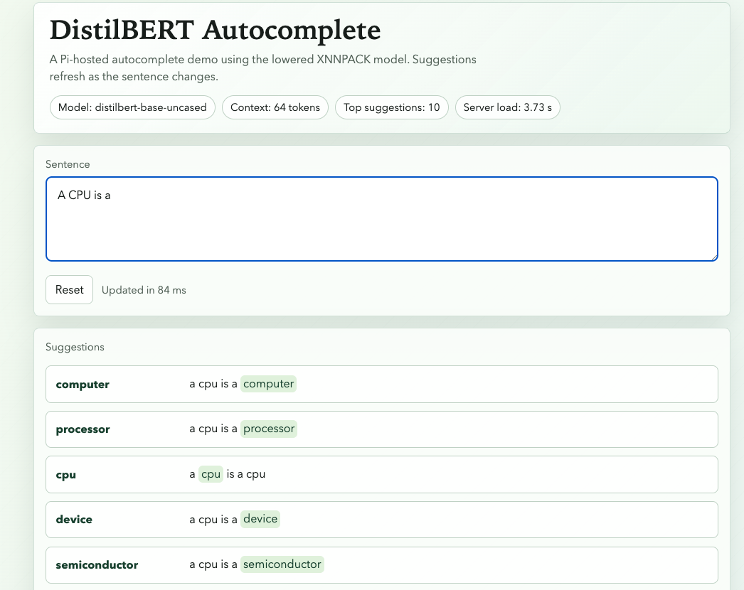Select the 'device' suggestion row

[x=382, y=520]
